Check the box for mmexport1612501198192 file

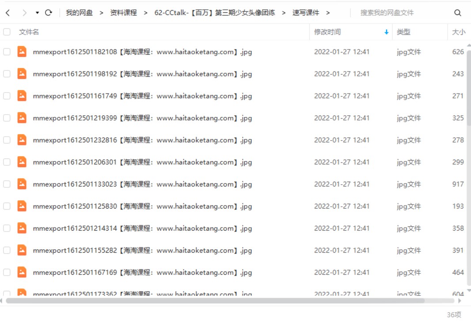pos(7,74)
